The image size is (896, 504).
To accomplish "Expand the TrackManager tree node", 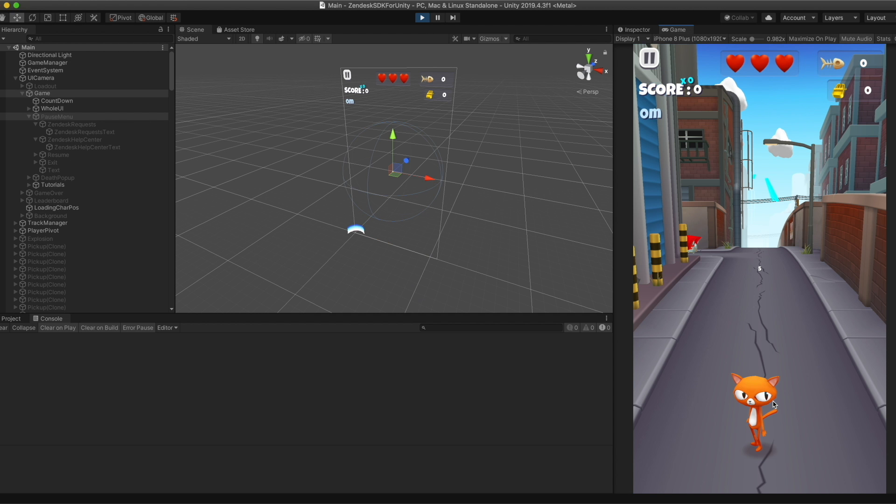I will click(15, 223).
